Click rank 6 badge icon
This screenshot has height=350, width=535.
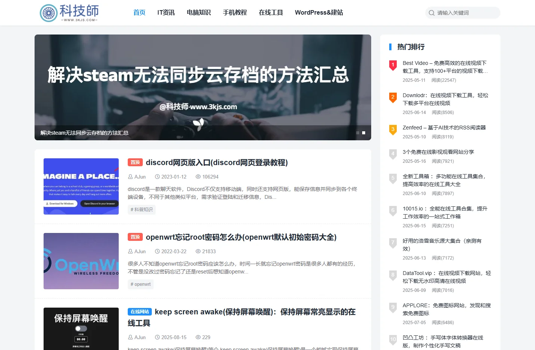[393, 211]
